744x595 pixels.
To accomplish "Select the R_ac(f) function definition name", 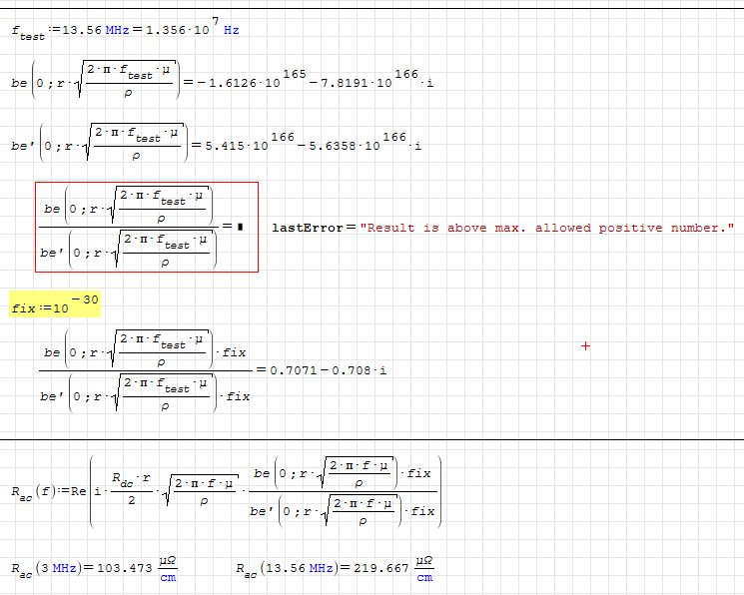I will (31, 491).
